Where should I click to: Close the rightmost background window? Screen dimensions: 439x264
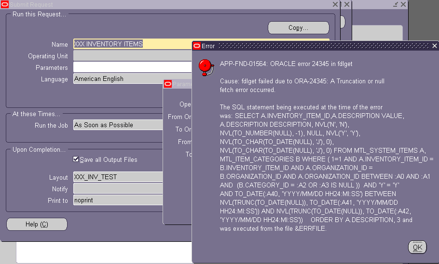click(403, 4)
